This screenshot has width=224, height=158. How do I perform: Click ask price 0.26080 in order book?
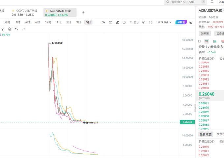(204, 88)
